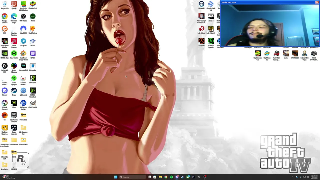Viewport: 320px width, 180px height.
Task: Open the Windows Start menu
Action: (116, 177)
